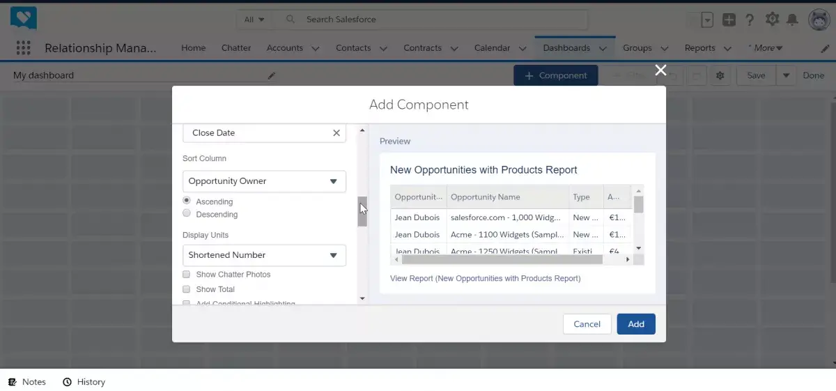Screen dimensions: 836x391
Task: Click the Done button
Action: pyautogui.click(x=813, y=75)
